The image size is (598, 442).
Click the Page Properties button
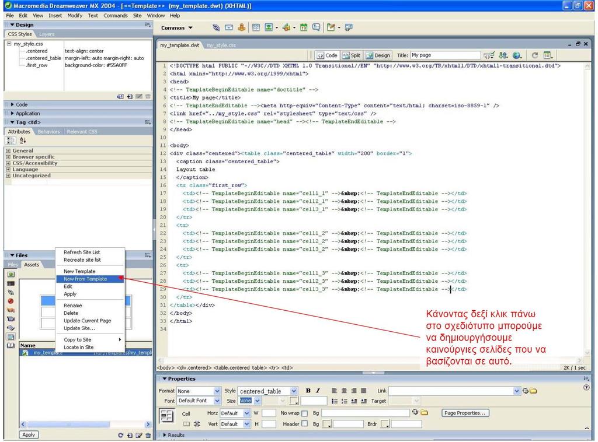[465, 413]
